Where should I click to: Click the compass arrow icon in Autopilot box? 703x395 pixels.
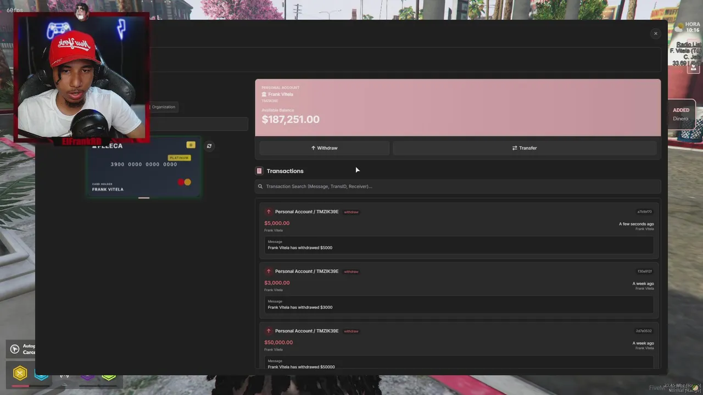(15, 349)
